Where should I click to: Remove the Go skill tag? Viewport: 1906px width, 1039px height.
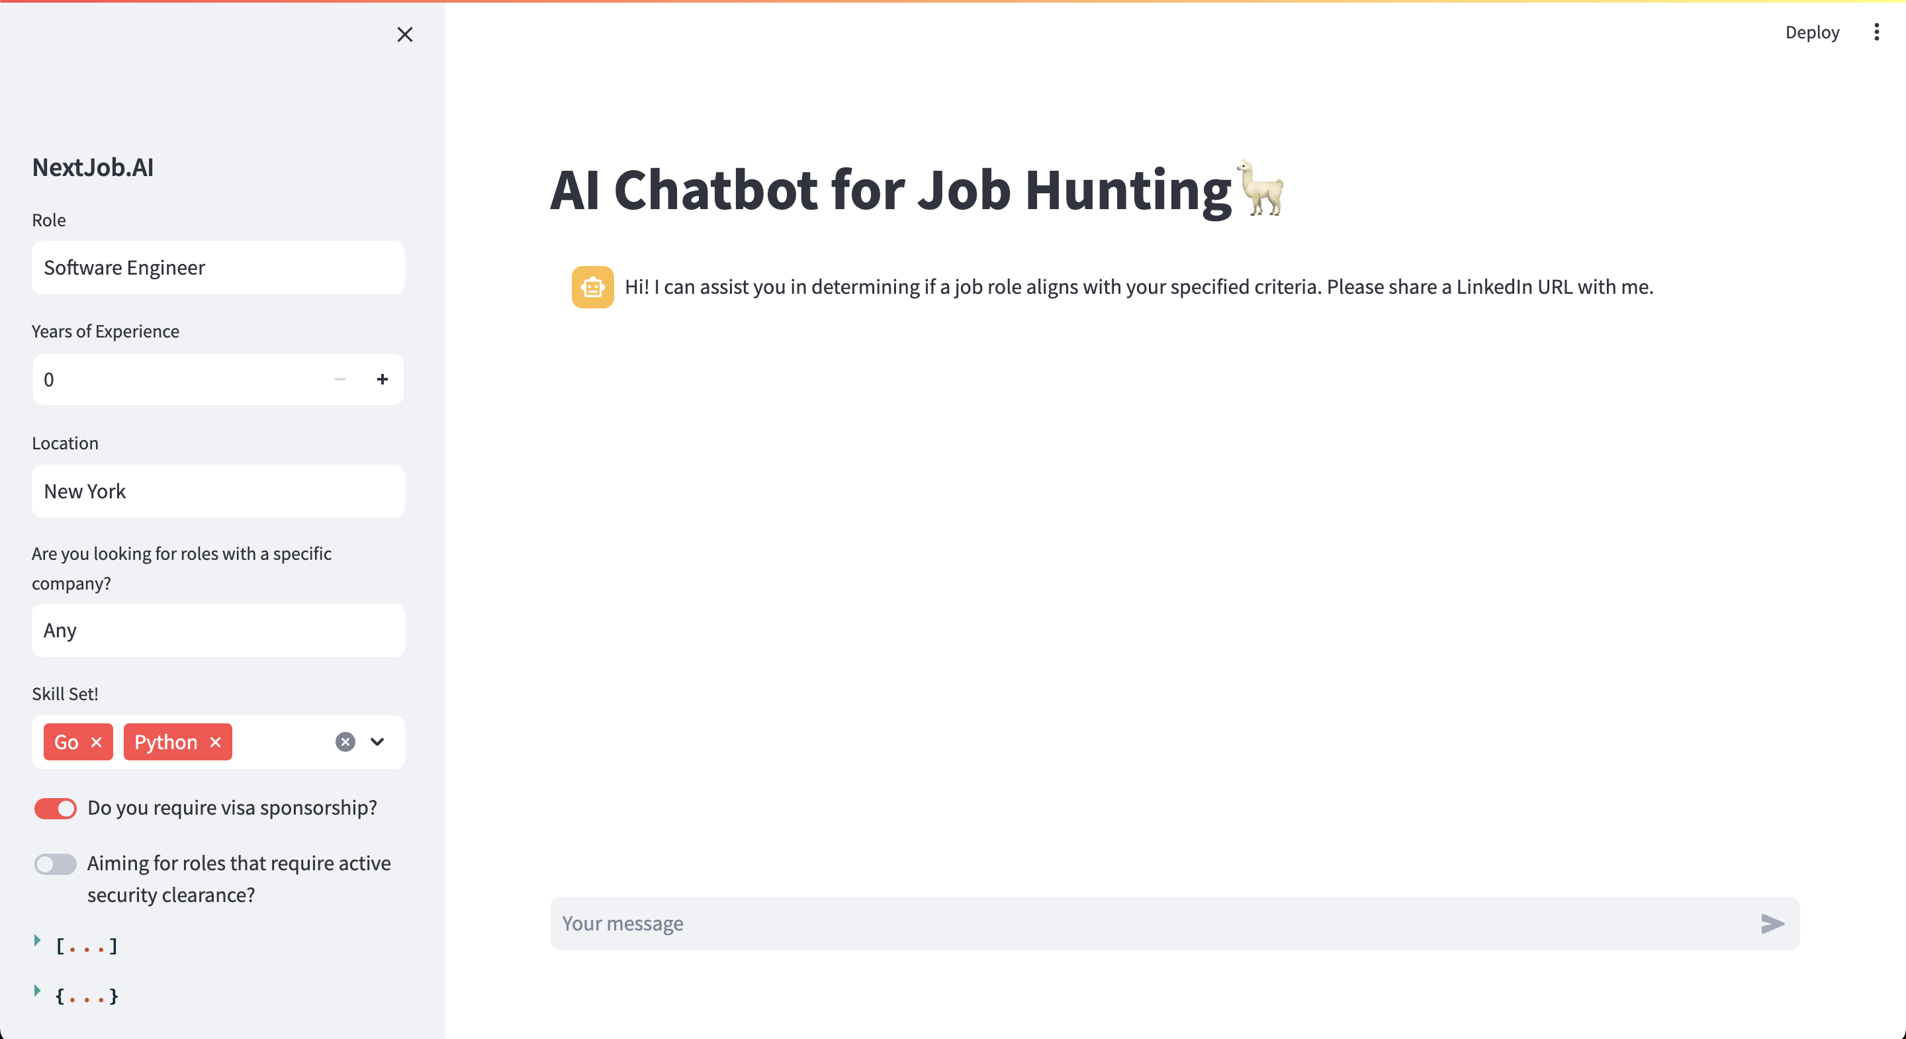point(96,743)
